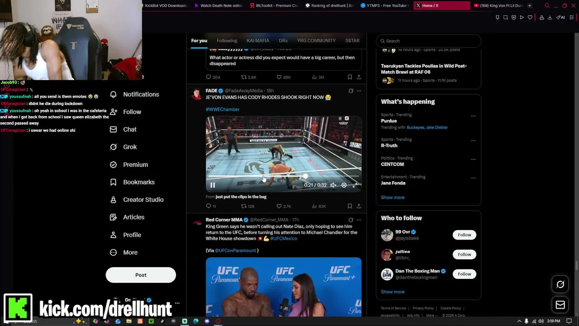
Task: Toggle the browser heart bookmark icon
Action: pos(530,18)
